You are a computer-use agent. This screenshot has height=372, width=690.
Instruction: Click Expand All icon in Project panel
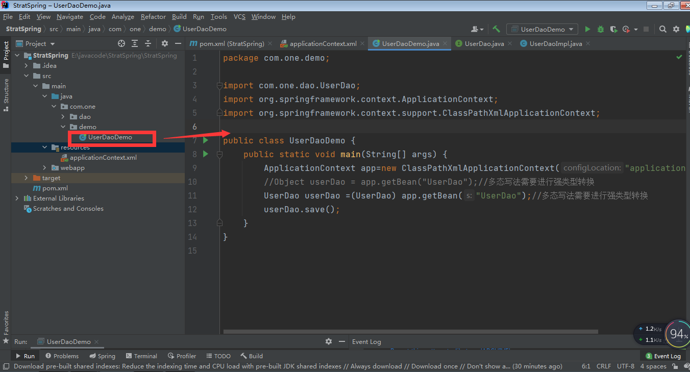[x=135, y=43]
